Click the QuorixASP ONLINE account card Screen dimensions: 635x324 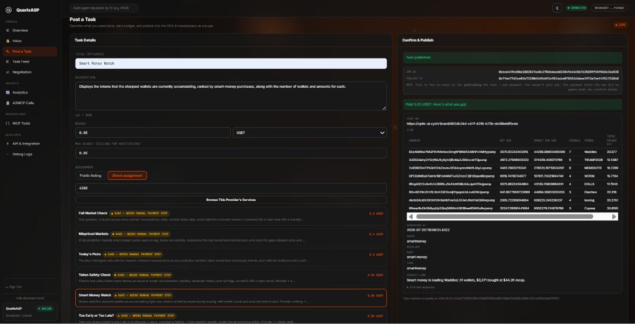[x=30, y=312]
